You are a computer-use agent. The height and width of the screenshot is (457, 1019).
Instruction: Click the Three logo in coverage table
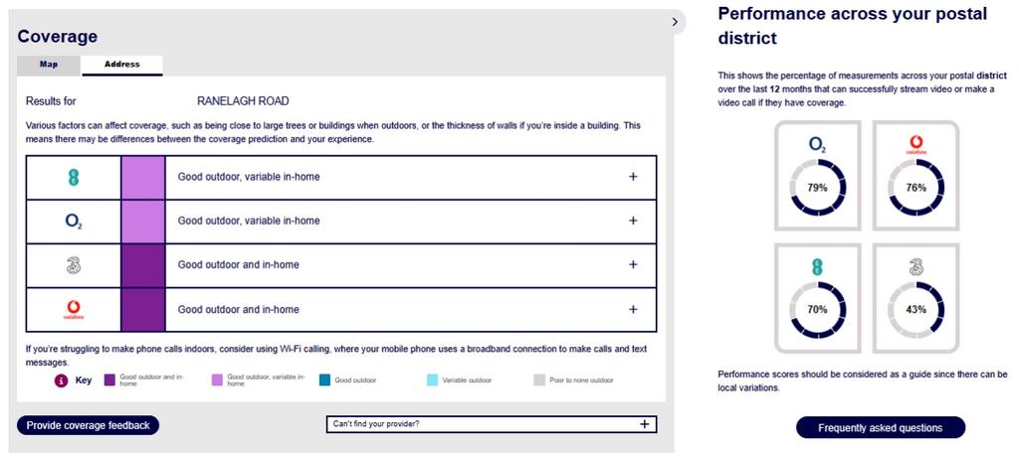click(x=74, y=265)
